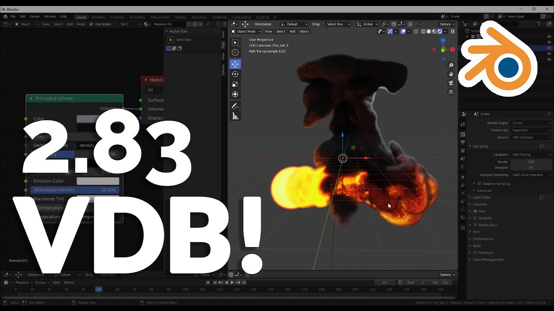Toggle viewport overlays button
The image size is (554, 311).
click(403, 31)
